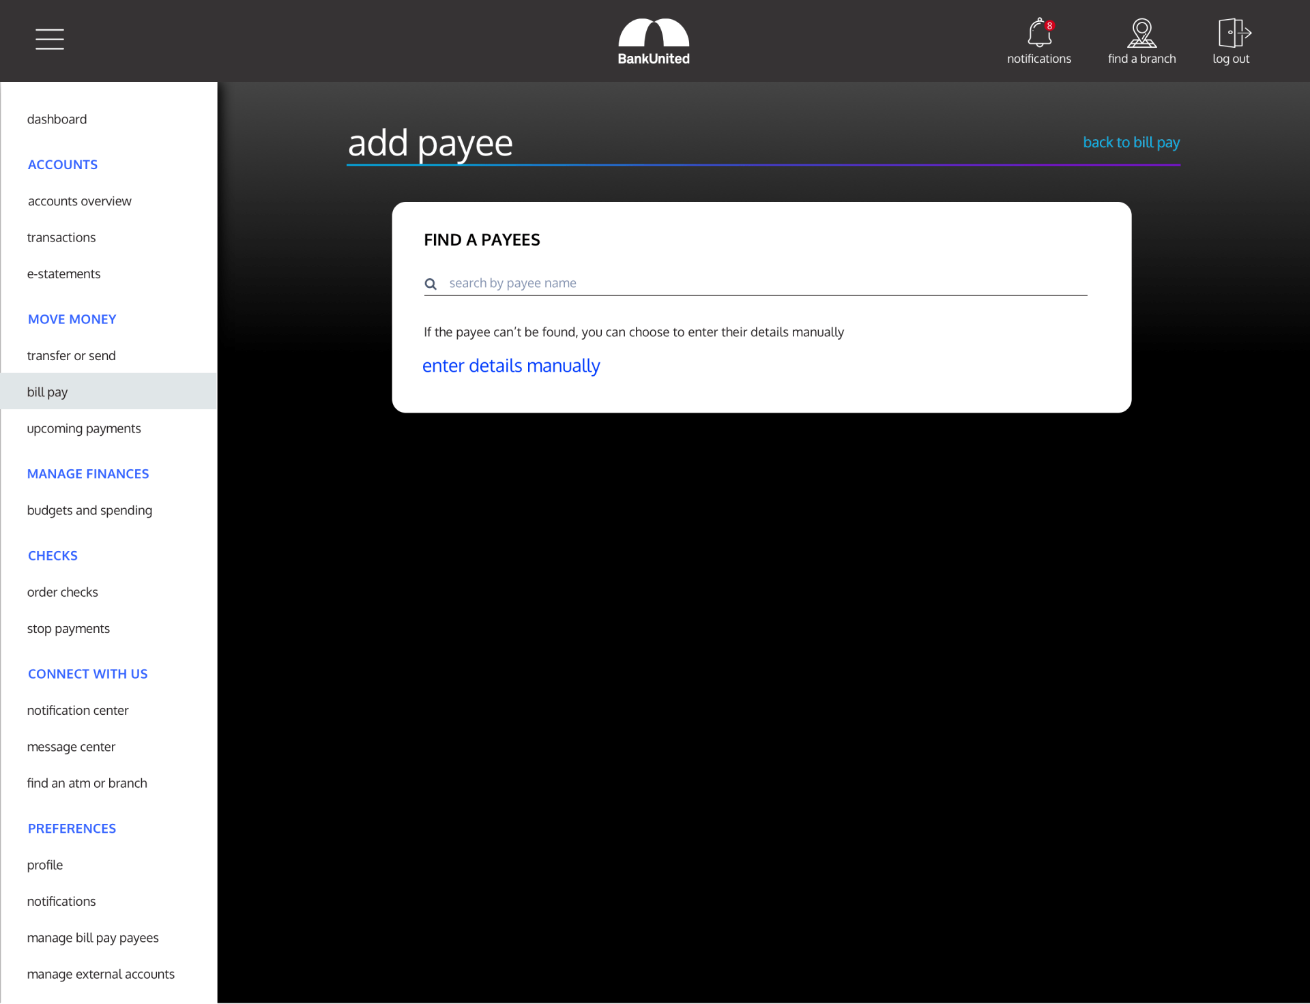This screenshot has height=1004, width=1310.
Task: Select accounts overview menu item
Action: click(79, 201)
